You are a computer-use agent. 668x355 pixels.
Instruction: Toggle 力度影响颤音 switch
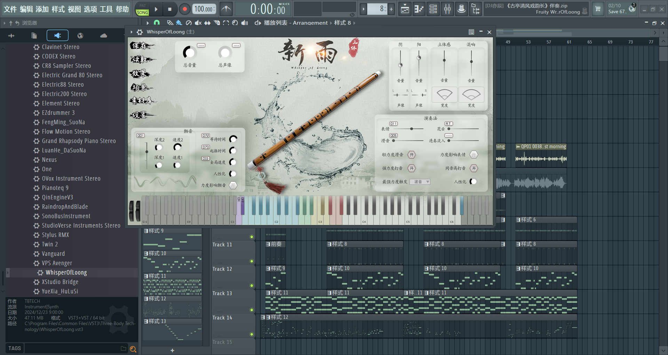click(x=233, y=186)
